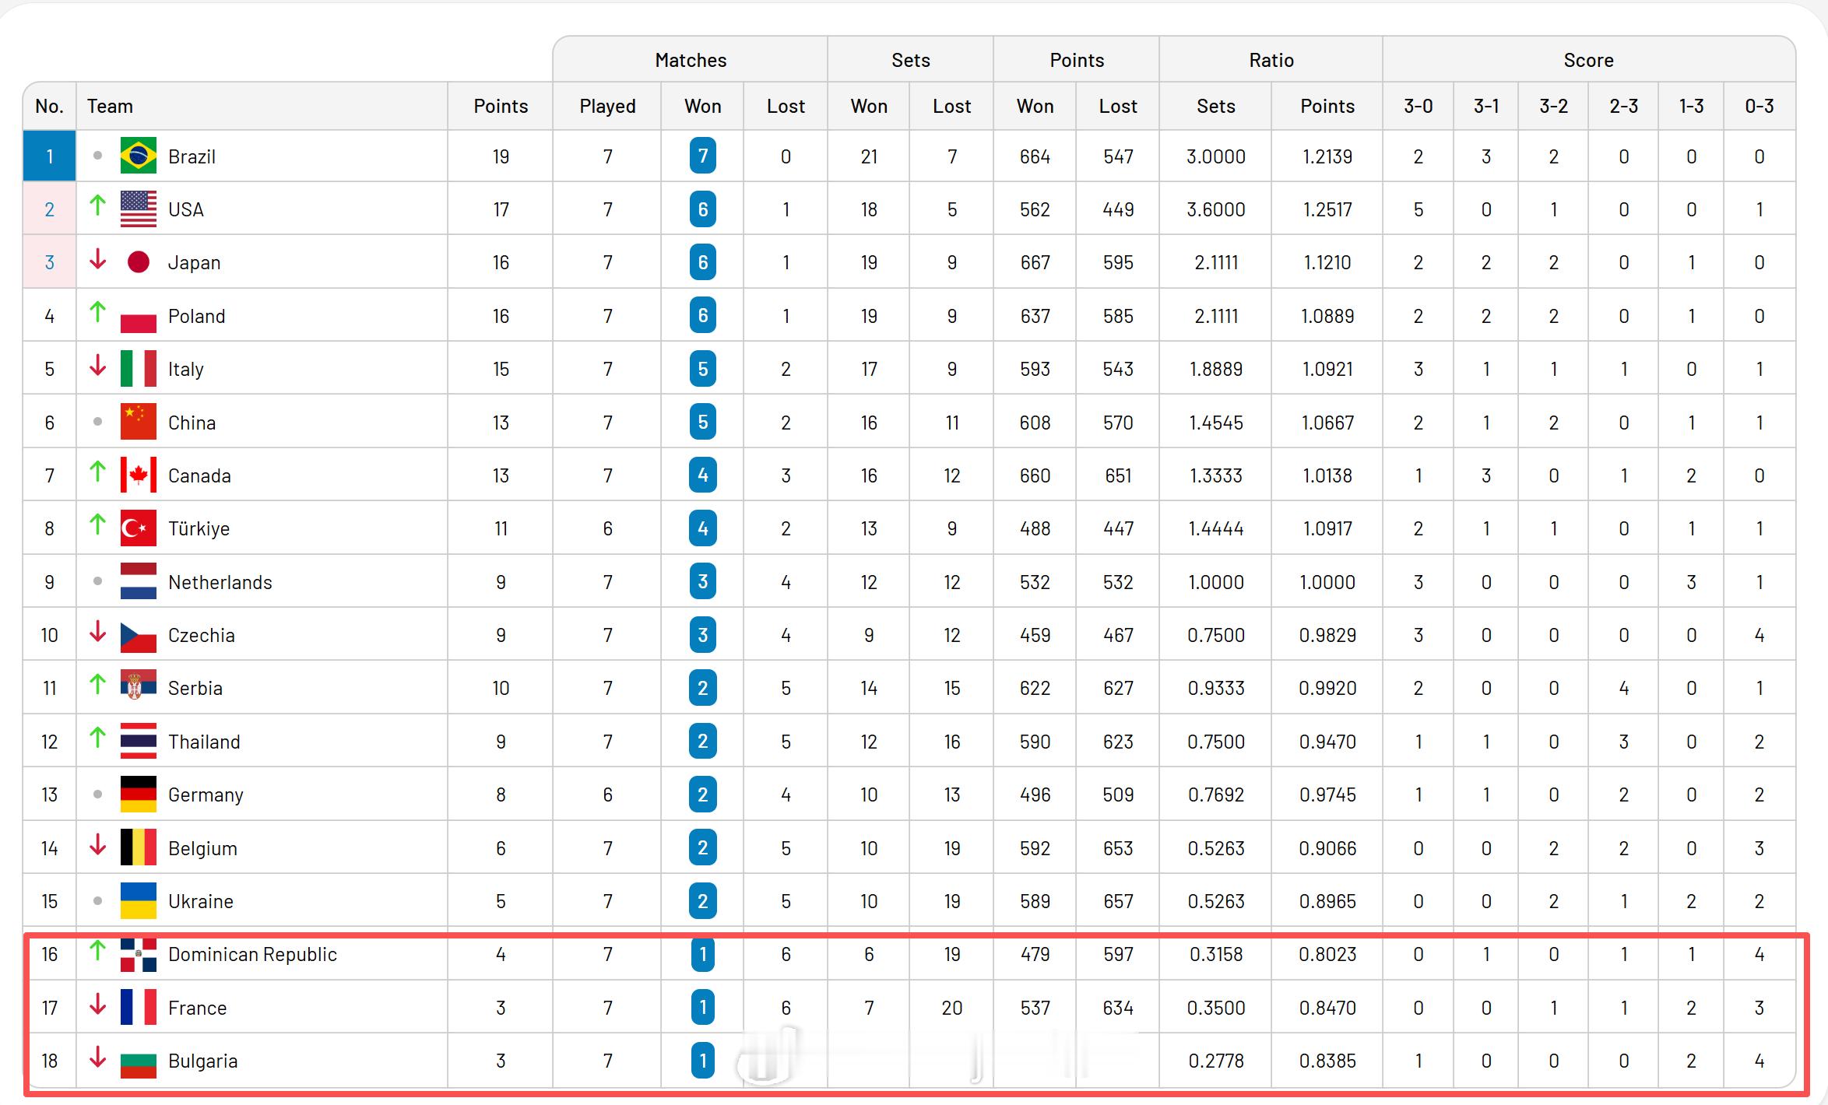Click China's sets ratio 1.4545
1828x1105 pixels.
pos(1216,423)
